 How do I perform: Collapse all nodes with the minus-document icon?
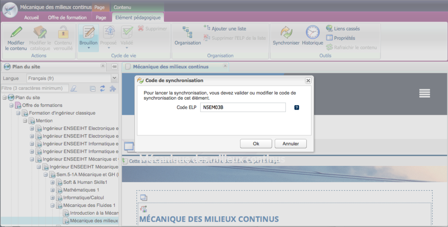[x=93, y=88]
